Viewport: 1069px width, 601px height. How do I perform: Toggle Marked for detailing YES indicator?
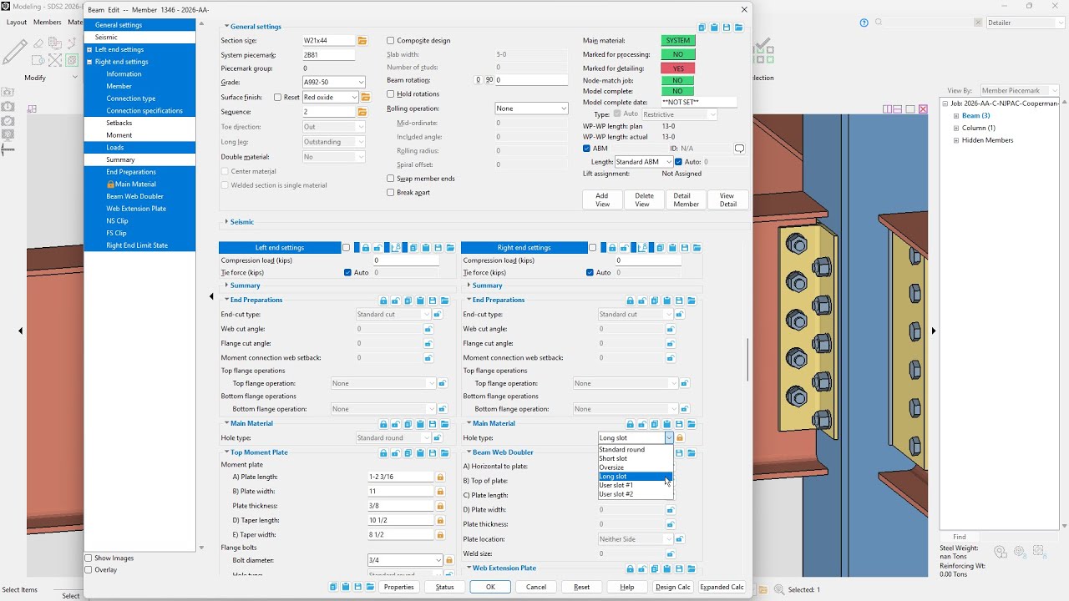678,68
